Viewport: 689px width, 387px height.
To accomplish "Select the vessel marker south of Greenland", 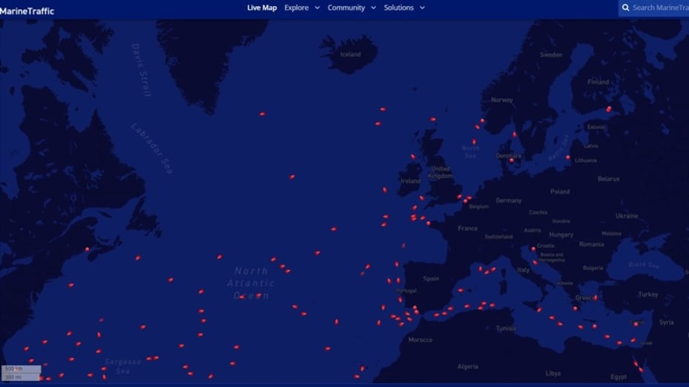I will coord(263,114).
